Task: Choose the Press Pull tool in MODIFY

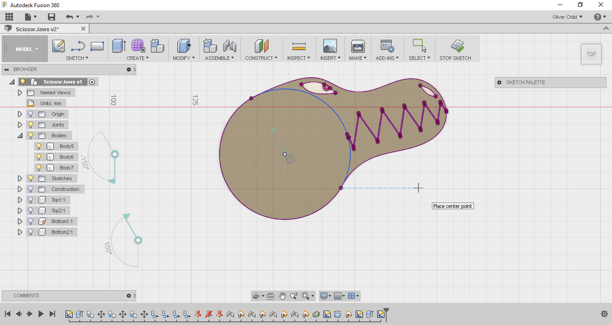Action: point(184,46)
